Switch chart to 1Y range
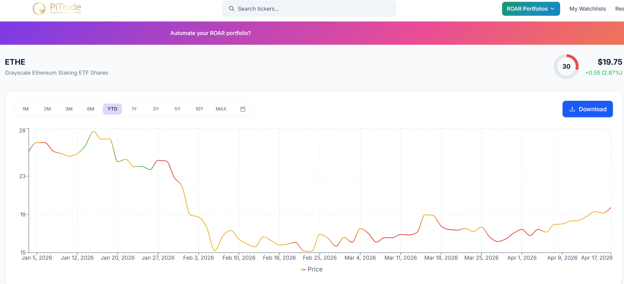Viewport: 624px width, 284px height. (134, 109)
